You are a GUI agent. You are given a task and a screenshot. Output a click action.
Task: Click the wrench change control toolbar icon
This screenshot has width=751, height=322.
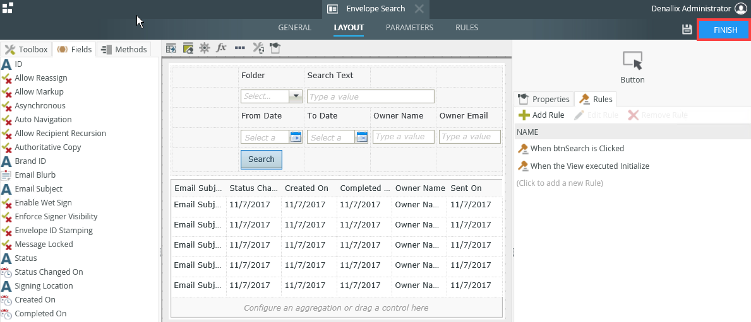tap(258, 48)
